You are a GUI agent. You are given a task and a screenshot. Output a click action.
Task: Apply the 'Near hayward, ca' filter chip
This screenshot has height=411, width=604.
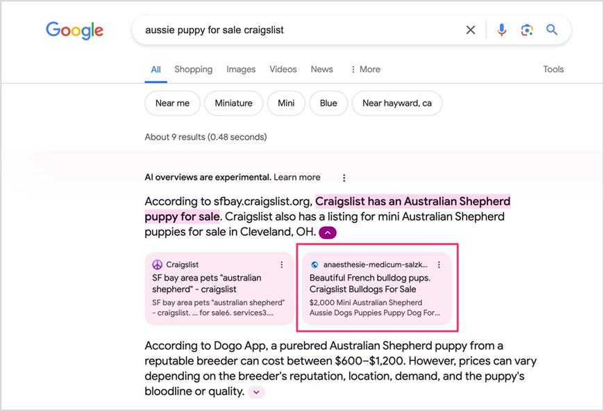[396, 103]
